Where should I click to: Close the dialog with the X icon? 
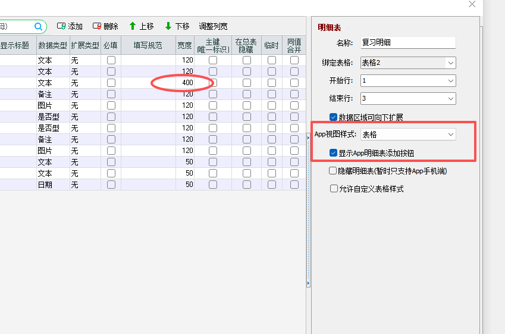(472, 4)
